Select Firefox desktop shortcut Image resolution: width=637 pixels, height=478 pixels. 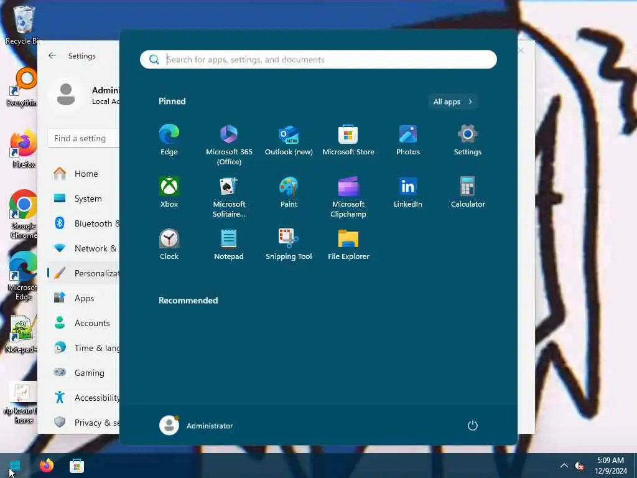click(23, 149)
